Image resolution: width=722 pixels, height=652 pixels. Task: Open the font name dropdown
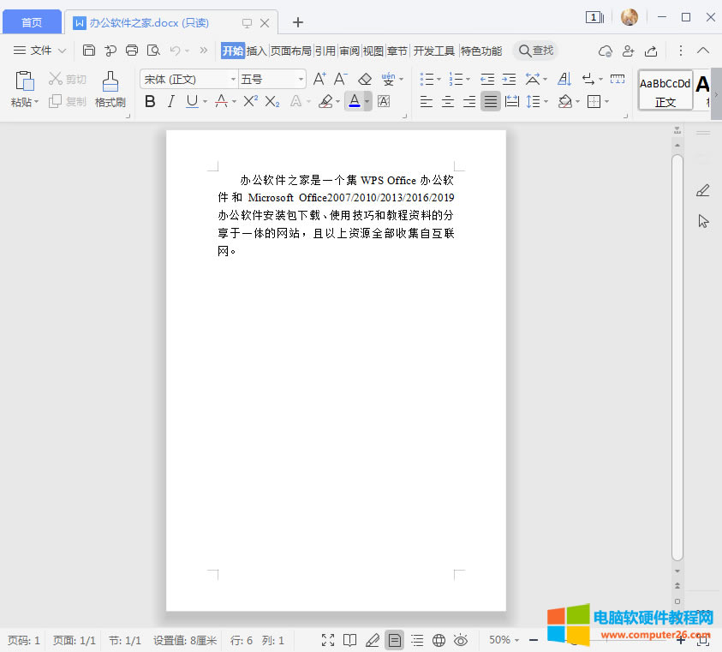[233, 79]
